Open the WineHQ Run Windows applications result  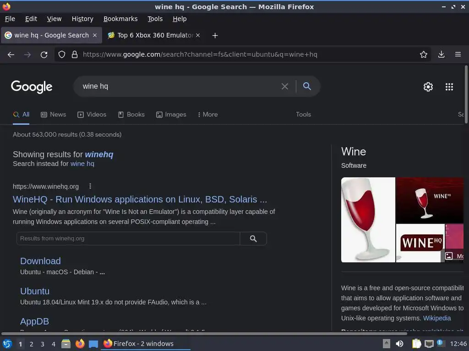(x=140, y=199)
